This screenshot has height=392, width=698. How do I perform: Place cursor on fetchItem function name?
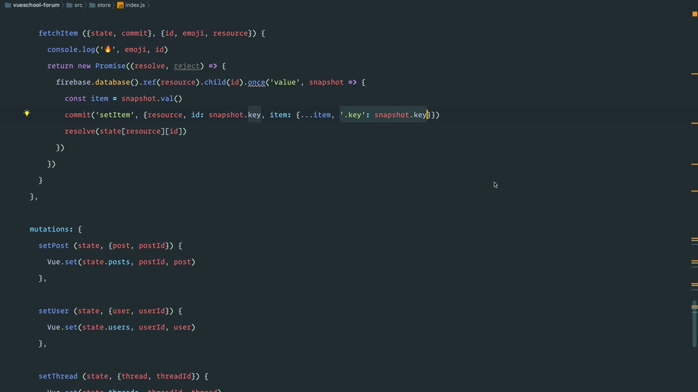point(58,33)
